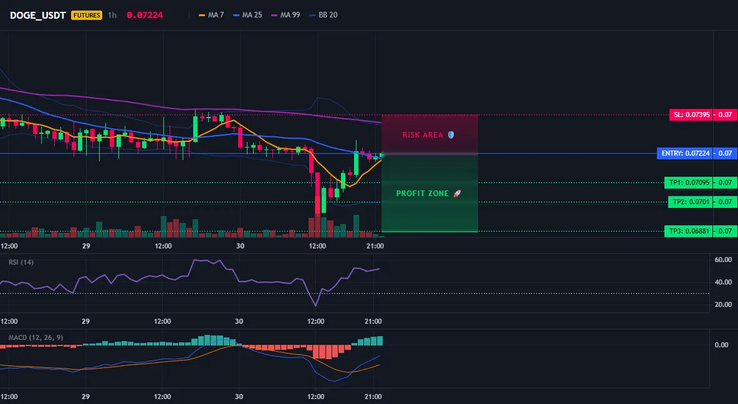Click the purple MA 99 color marker in legend
This screenshot has height=404, width=738.
[x=275, y=15]
